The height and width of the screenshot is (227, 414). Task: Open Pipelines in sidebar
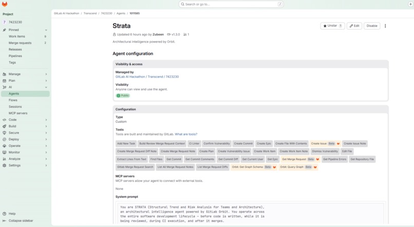[25, 56]
